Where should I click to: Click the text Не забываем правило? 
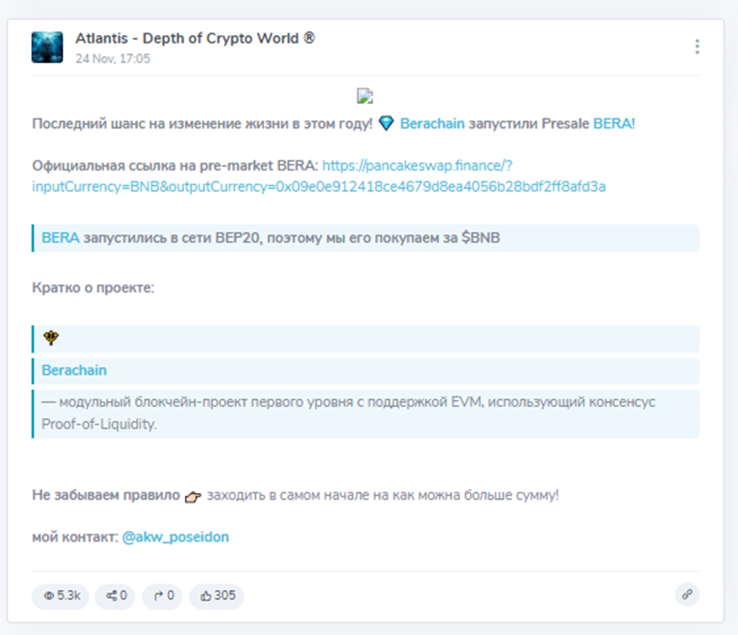[x=106, y=496]
